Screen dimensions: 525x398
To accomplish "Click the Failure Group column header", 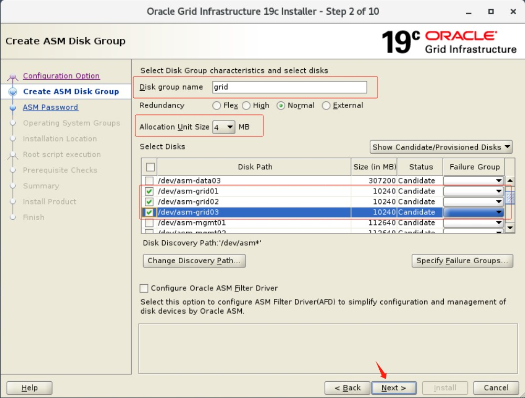I will pos(474,167).
